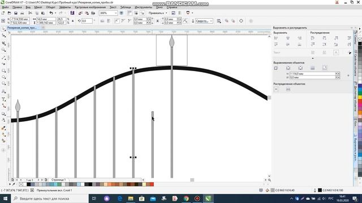Select the Pick tool in the toolbox
The image size is (362, 203).
point(3,29)
